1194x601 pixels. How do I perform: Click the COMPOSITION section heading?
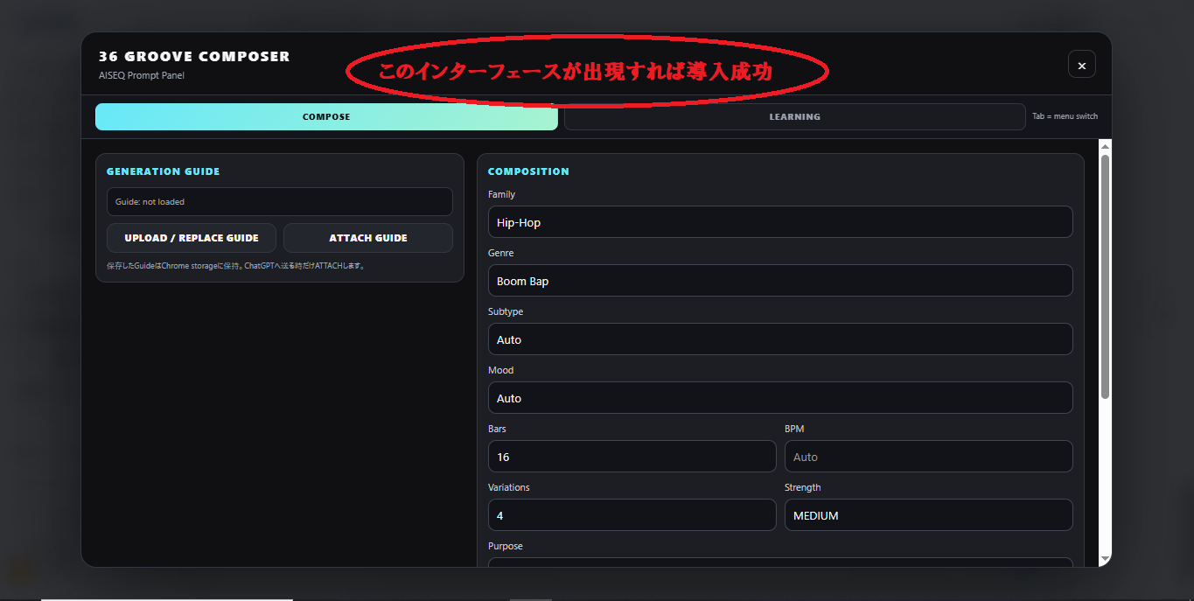pos(528,171)
